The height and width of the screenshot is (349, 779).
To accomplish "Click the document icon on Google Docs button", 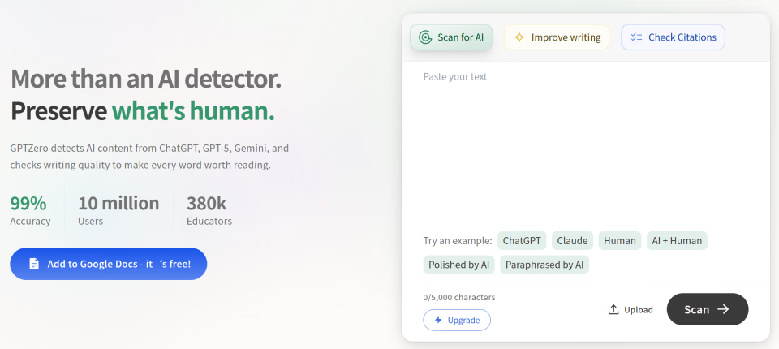I will tap(34, 264).
